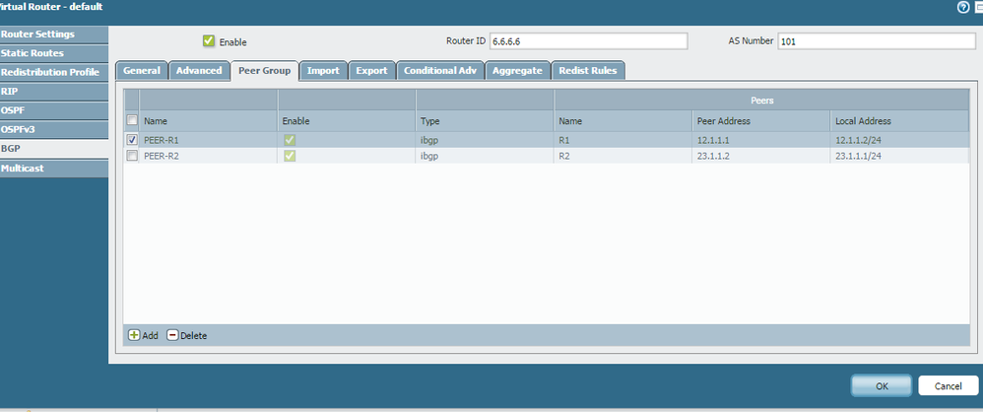Viewport: 983px width, 412px height.
Task: Check the PEER-R2 row checkbox
Action: click(x=132, y=156)
